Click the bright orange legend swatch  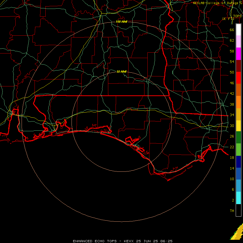click(x=238, y=102)
